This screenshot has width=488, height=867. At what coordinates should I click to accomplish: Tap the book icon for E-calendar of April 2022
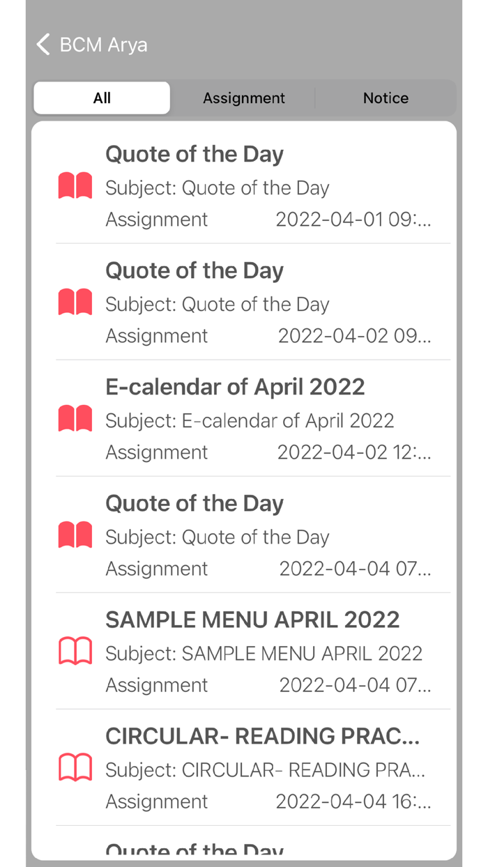pos(74,418)
